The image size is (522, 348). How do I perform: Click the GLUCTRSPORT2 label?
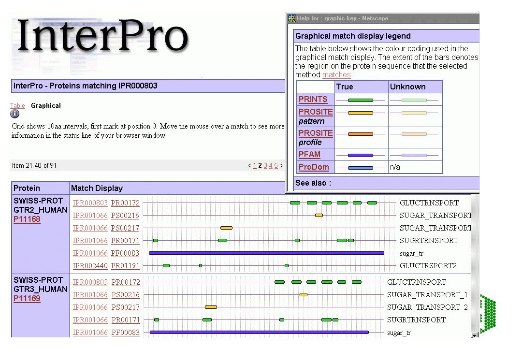(x=428, y=266)
